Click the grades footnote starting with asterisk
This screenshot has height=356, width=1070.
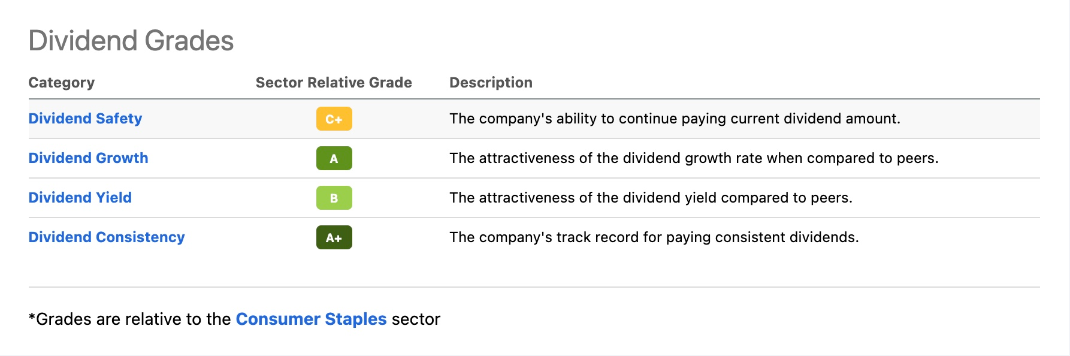pyautogui.click(x=234, y=319)
